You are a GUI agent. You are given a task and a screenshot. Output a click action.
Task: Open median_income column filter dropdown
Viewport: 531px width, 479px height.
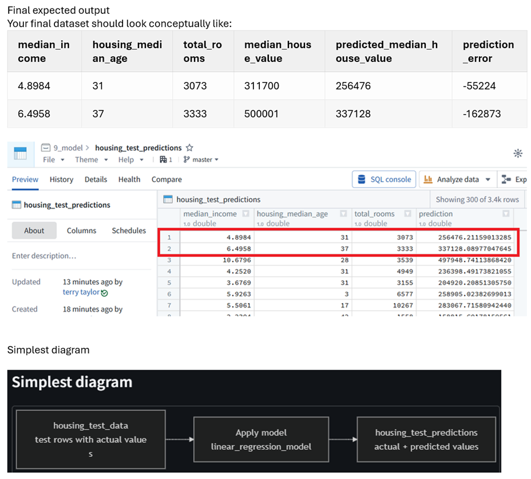pos(246,214)
